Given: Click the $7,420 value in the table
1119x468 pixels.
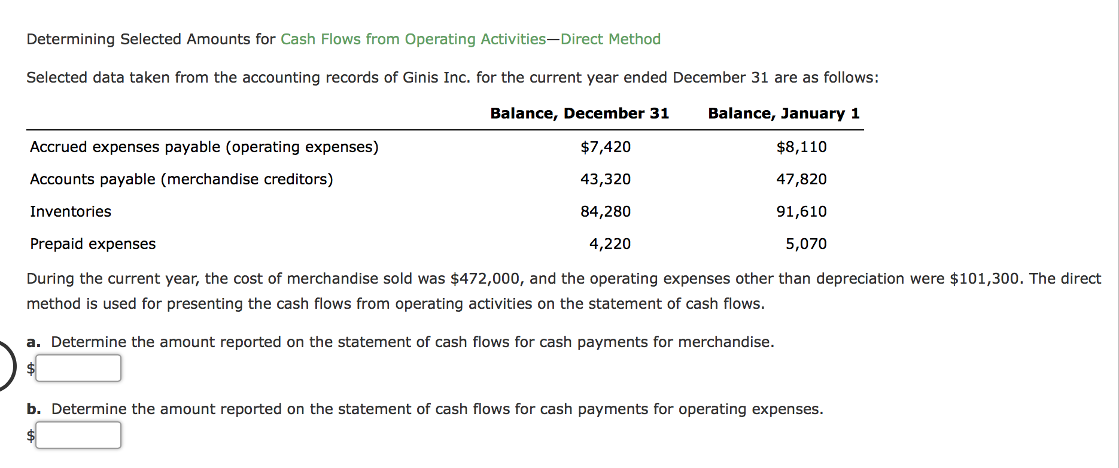Looking at the screenshot, I should coord(606,147).
